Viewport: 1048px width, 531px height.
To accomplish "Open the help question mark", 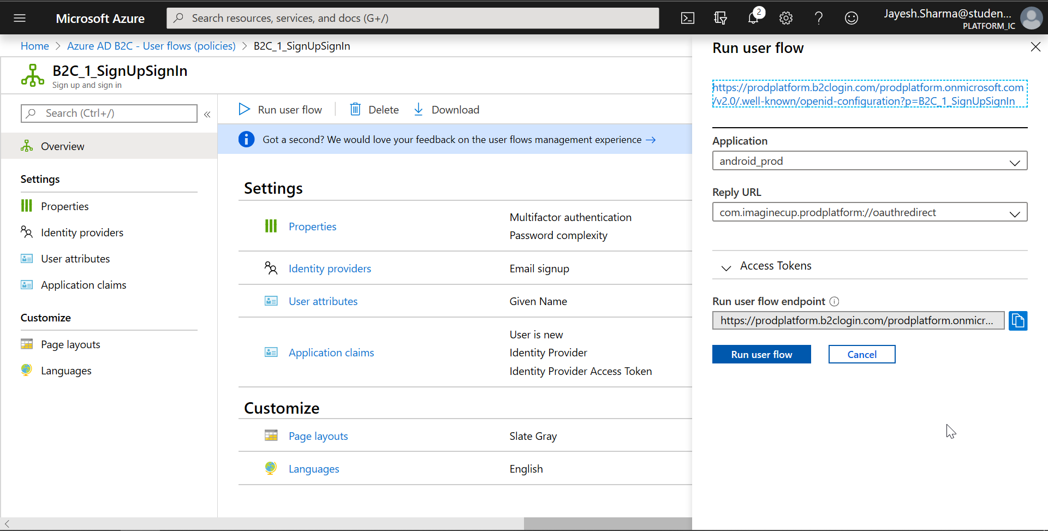I will point(818,17).
